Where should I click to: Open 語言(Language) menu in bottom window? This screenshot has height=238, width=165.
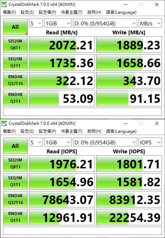pyautogui.click(x=121, y=131)
